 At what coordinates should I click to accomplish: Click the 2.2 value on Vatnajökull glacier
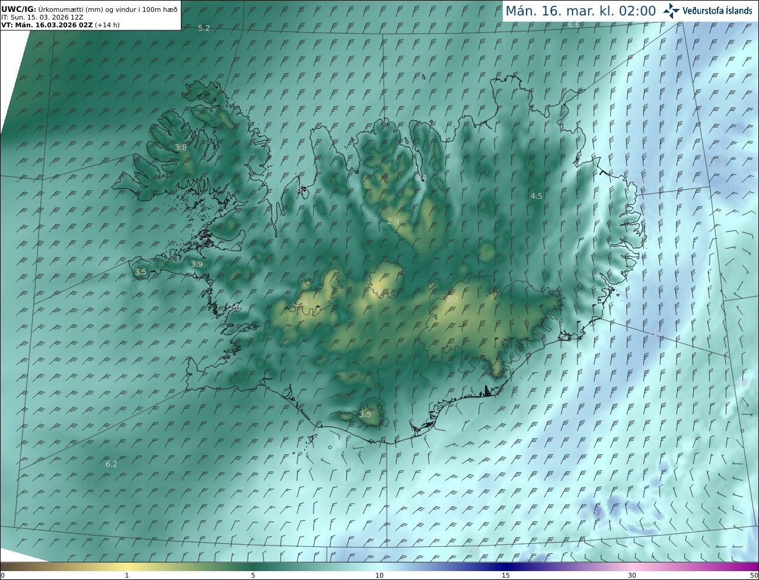pyautogui.click(x=452, y=299)
